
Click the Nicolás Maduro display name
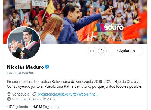(25, 67)
